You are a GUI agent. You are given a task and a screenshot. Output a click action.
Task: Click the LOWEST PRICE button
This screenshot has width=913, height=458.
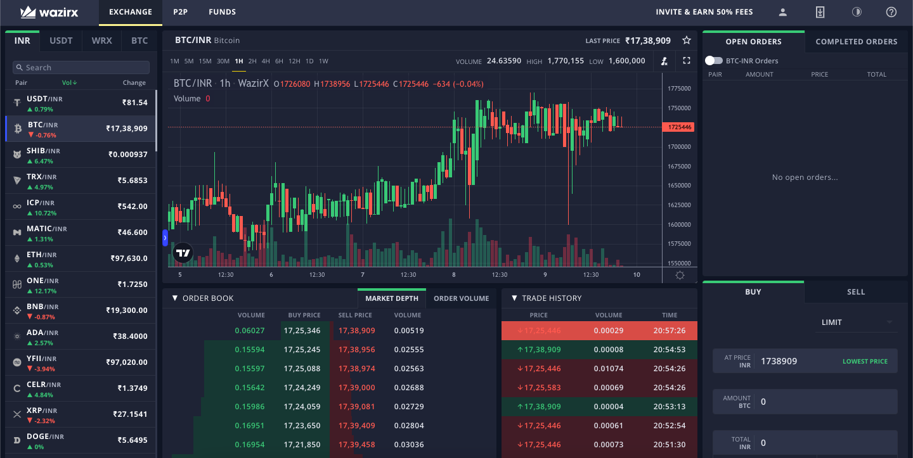pyautogui.click(x=865, y=360)
